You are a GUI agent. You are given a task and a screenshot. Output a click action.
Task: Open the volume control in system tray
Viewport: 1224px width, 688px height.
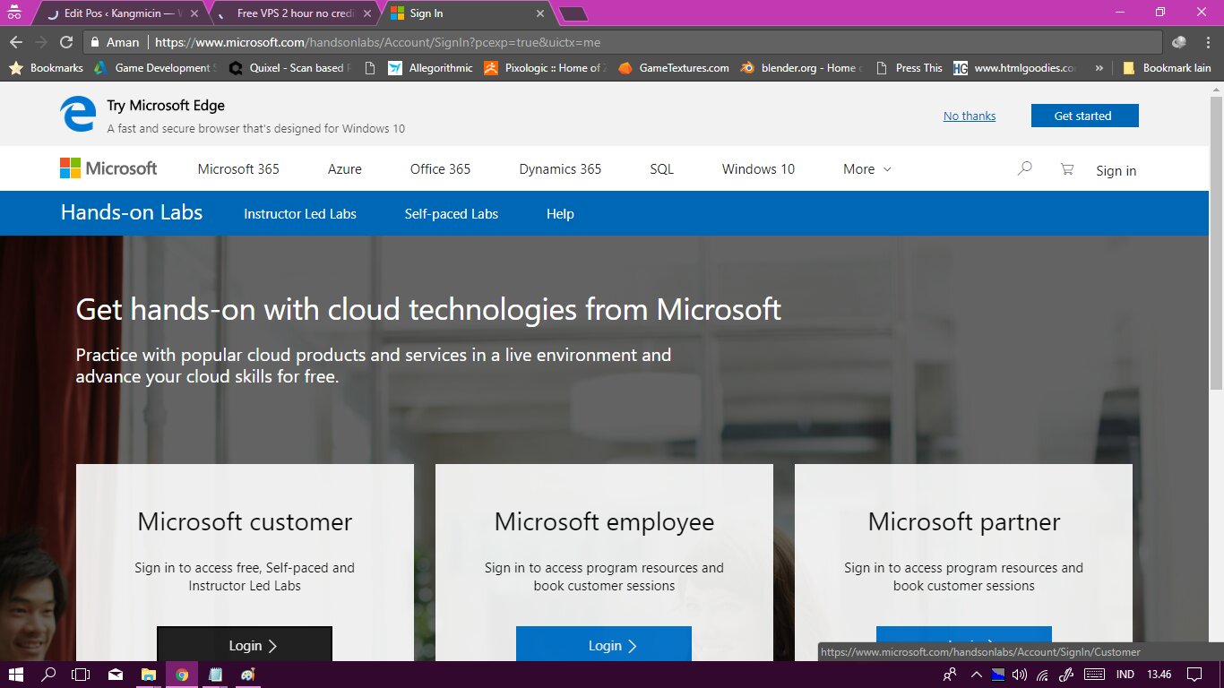(1020, 675)
